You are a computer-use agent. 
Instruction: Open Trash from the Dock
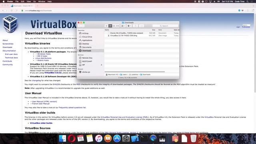tap(193, 138)
